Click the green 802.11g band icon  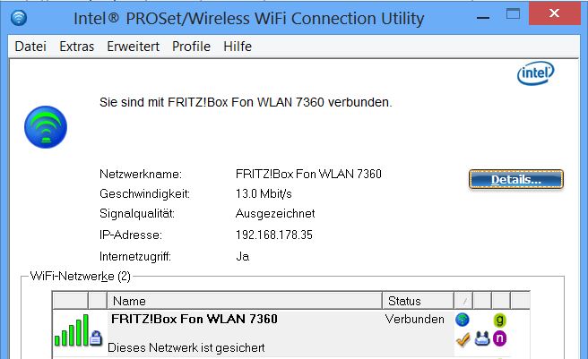pos(499,320)
